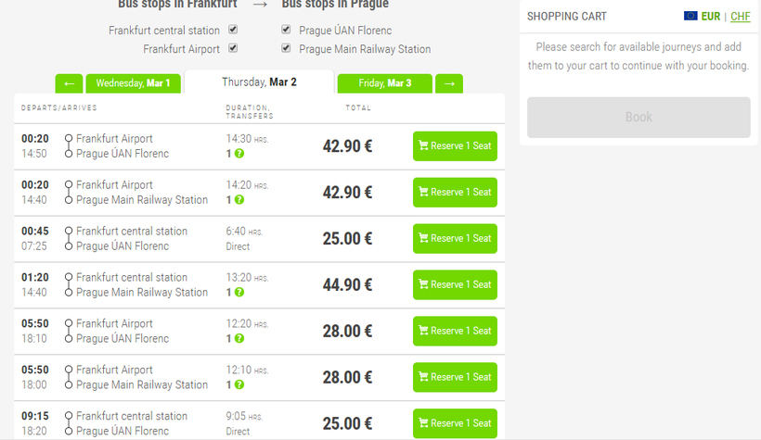Click the next day right arrow button

(x=449, y=83)
